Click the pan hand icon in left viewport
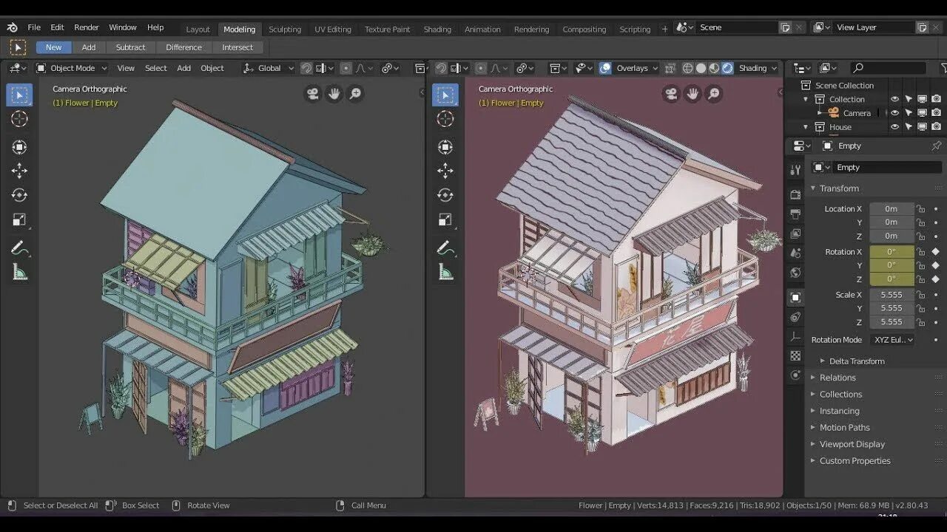 [334, 94]
